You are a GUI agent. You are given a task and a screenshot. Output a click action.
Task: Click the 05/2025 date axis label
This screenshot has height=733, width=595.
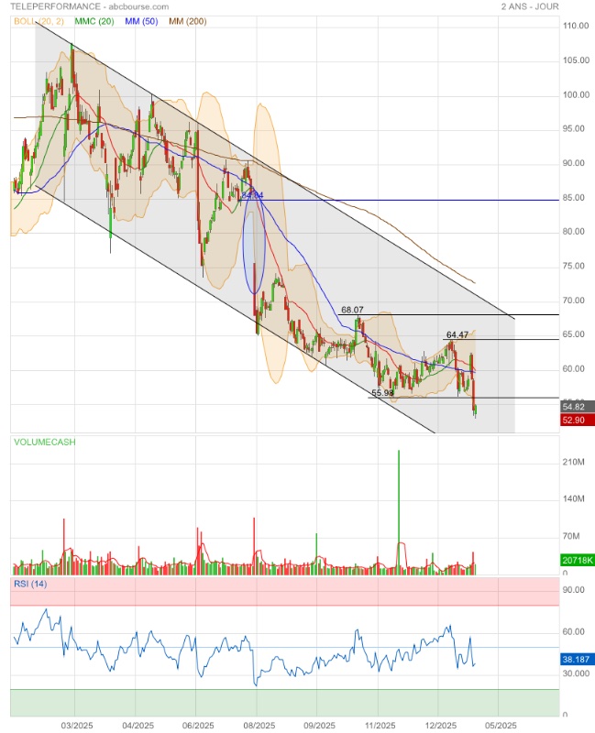click(x=501, y=726)
